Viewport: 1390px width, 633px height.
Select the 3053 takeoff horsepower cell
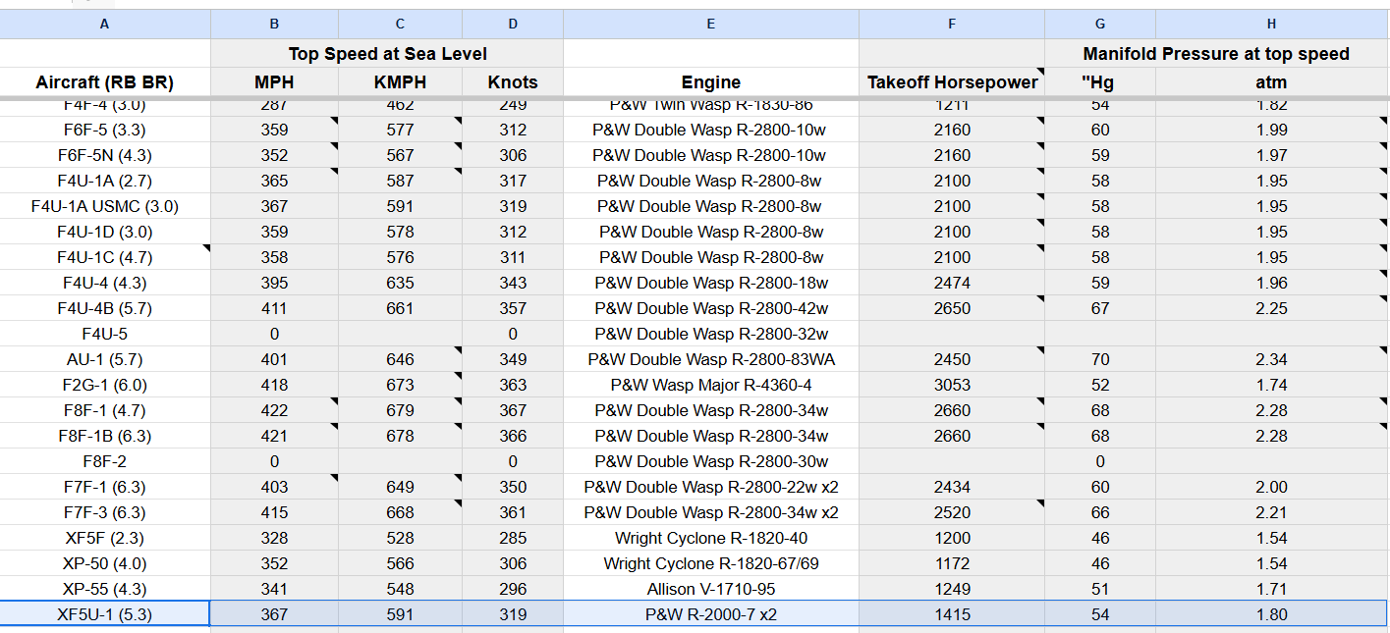pos(951,385)
